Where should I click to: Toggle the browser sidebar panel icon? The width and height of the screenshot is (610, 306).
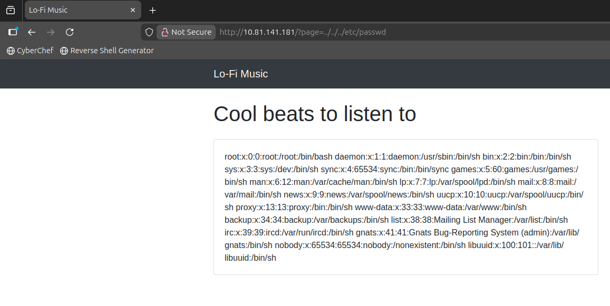click(13, 32)
